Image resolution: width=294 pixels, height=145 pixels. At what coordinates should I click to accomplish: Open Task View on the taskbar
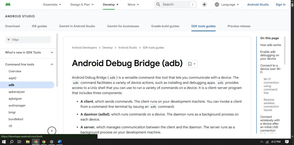[x=19, y=142]
